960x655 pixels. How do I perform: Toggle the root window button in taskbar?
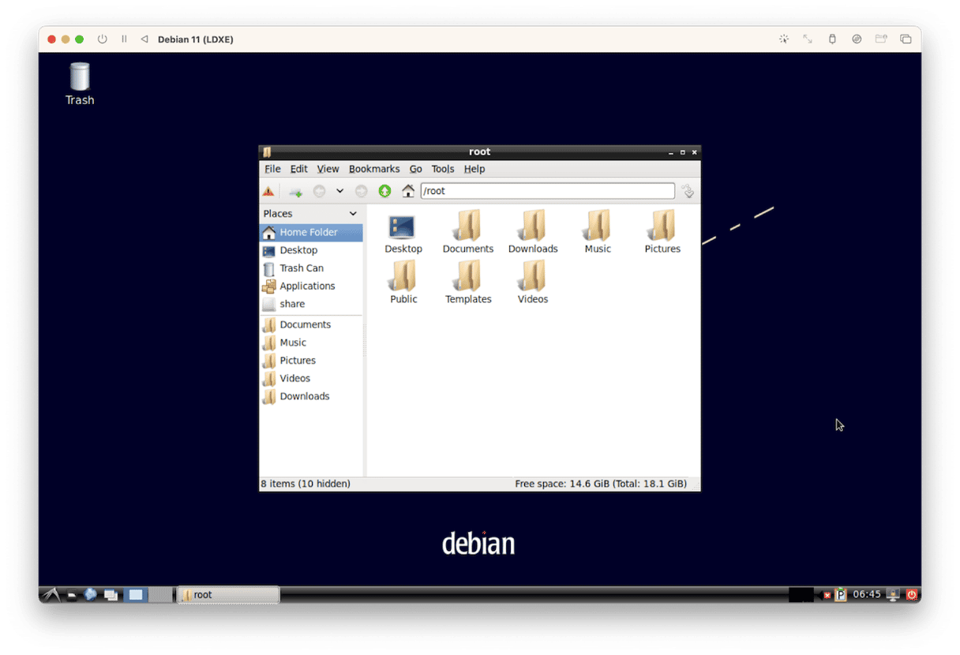coord(228,594)
